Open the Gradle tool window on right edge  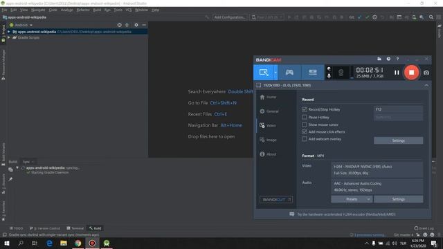(x=440, y=32)
